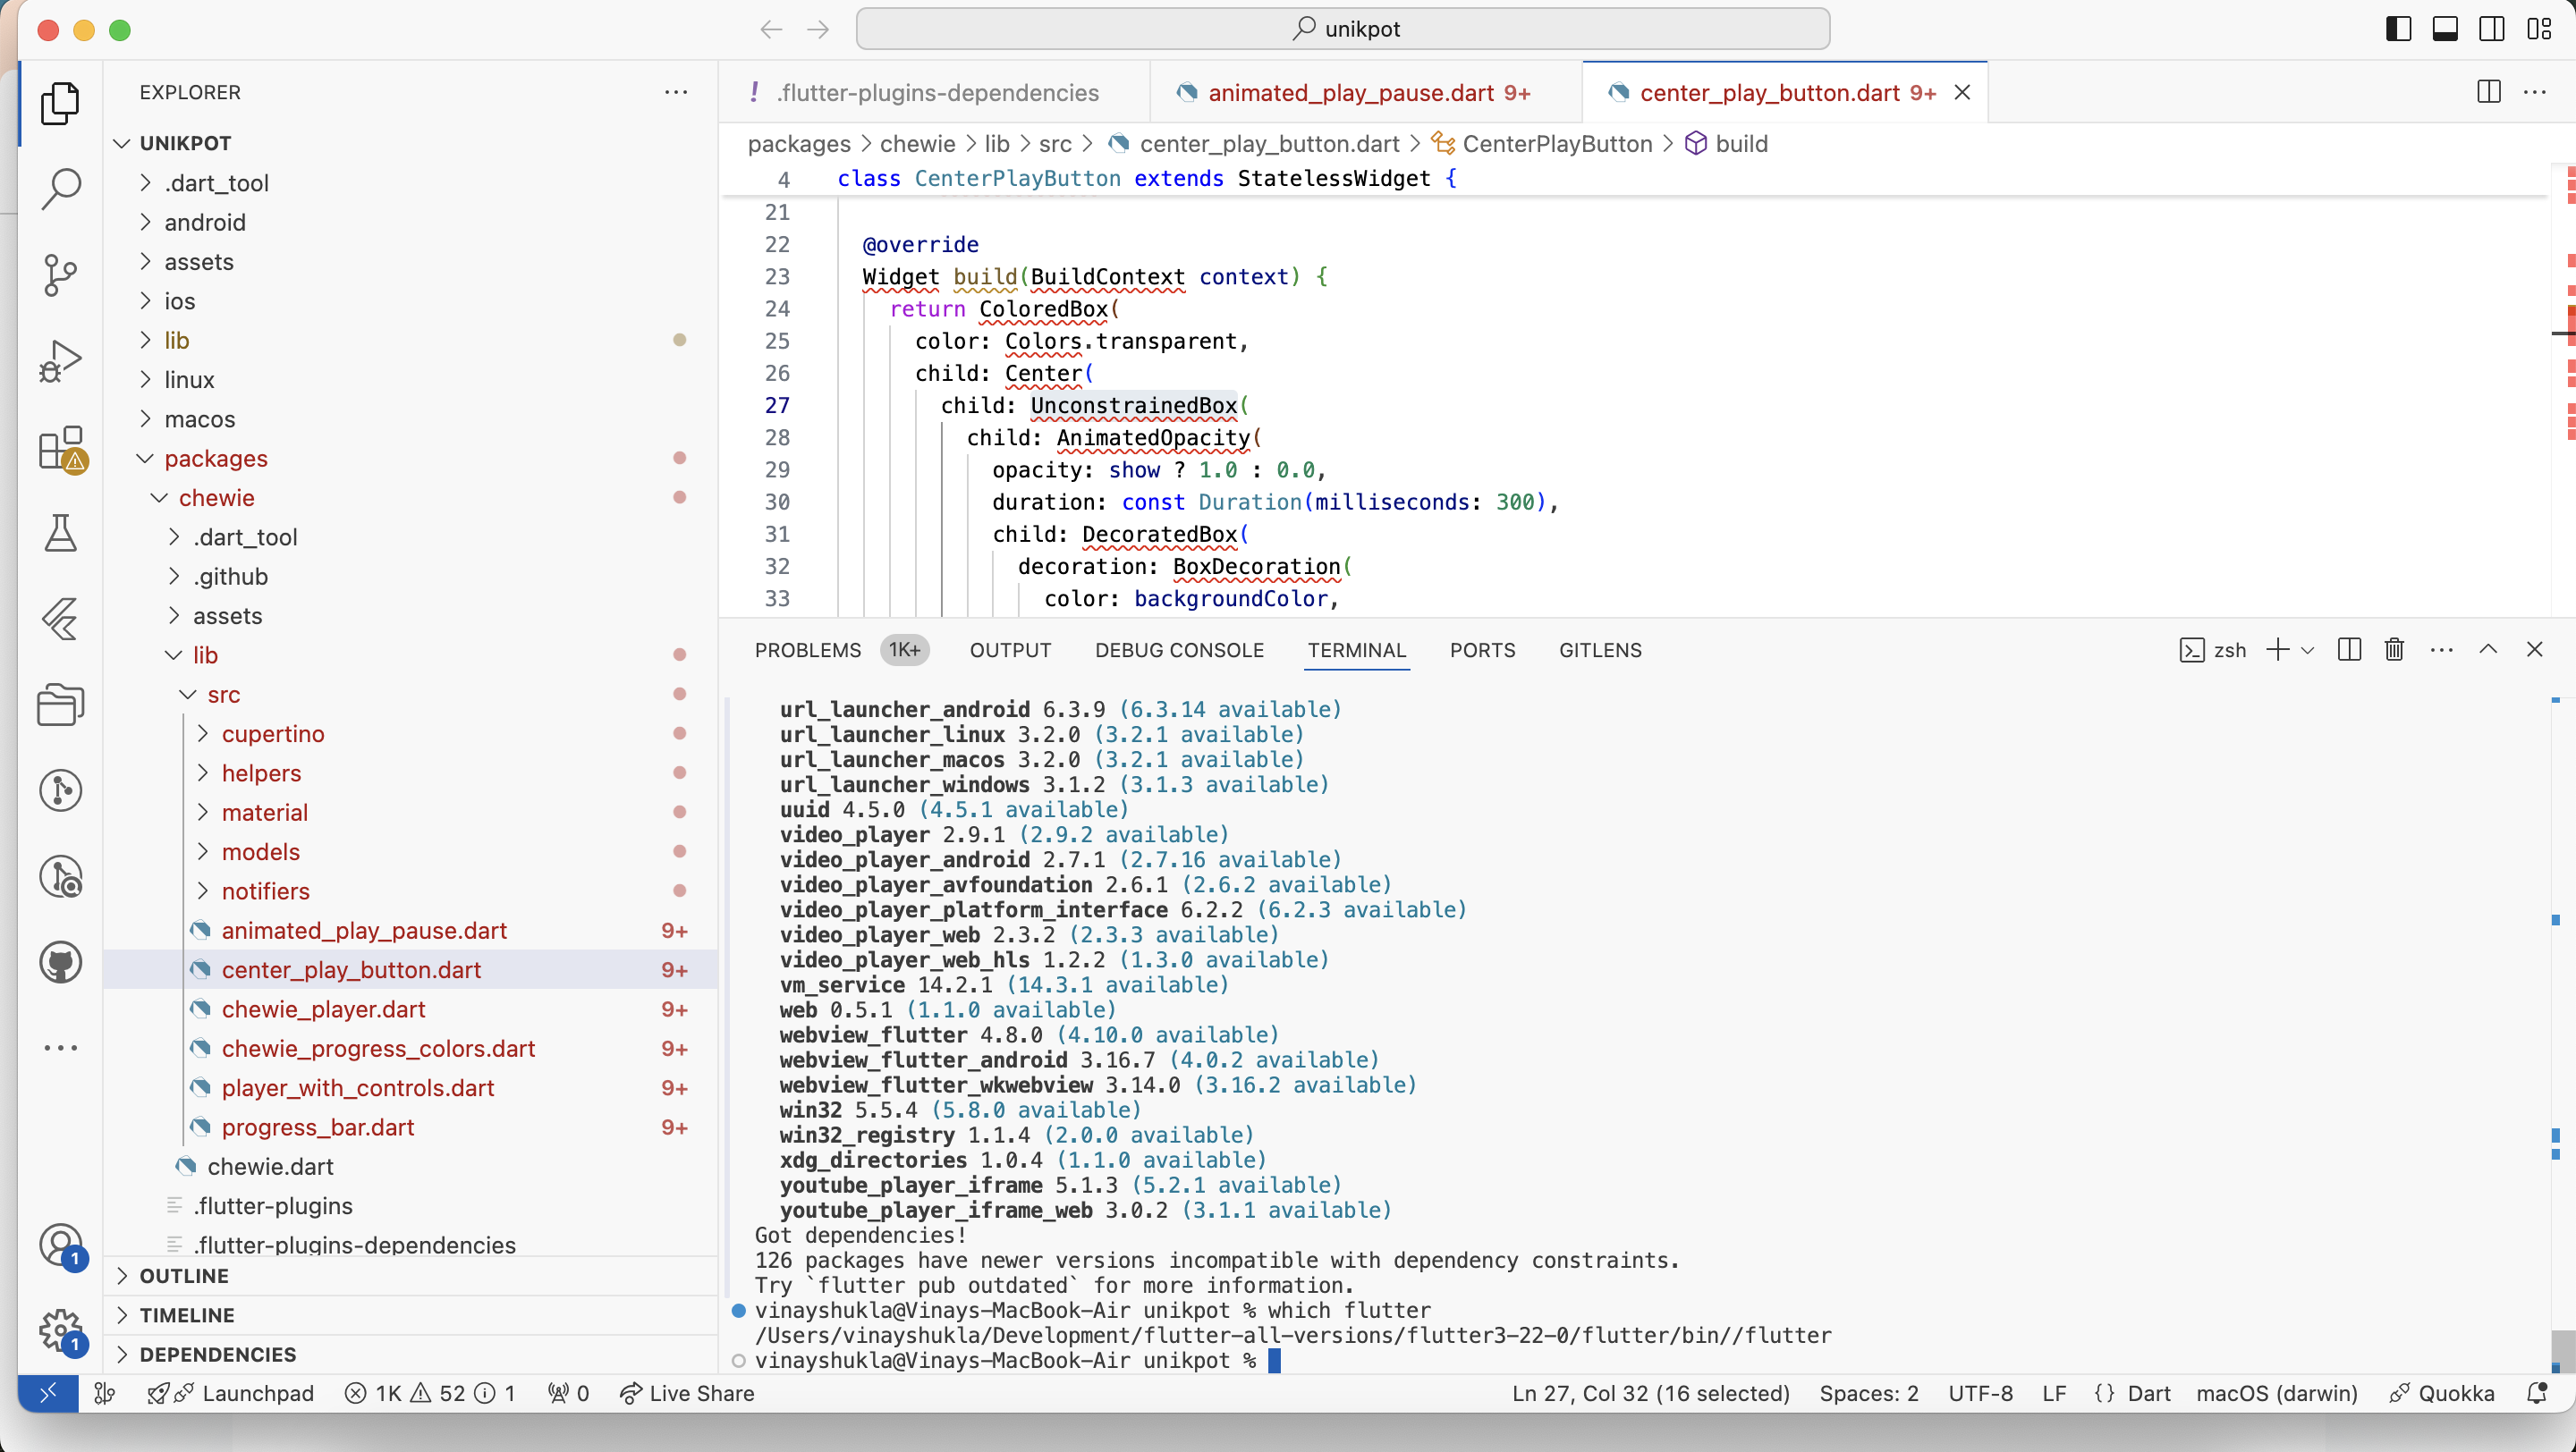The width and height of the screenshot is (2576, 1452).
Task: Open the Extensions view with warning badge
Action: (x=60, y=448)
